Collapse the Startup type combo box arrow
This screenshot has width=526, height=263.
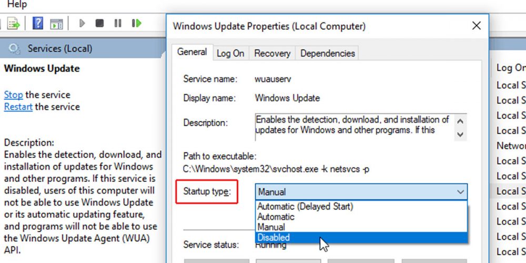tap(460, 192)
